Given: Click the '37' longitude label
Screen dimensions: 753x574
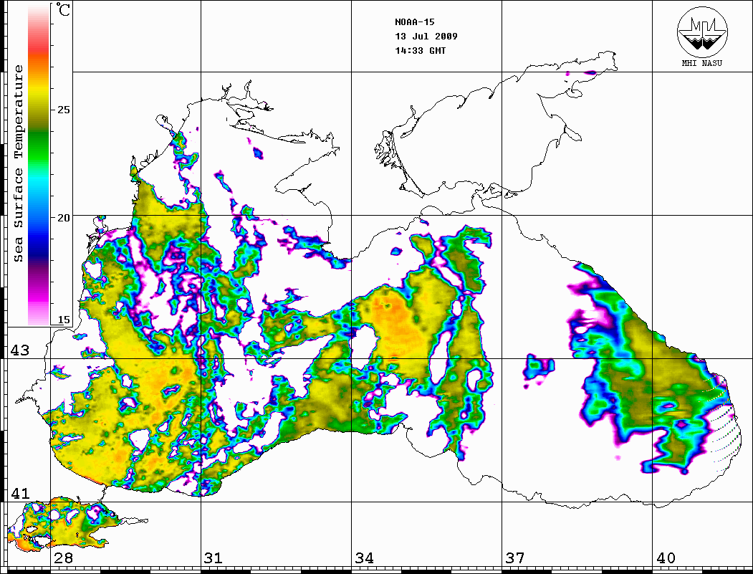Looking at the screenshot, I should (x=514, y=558).
